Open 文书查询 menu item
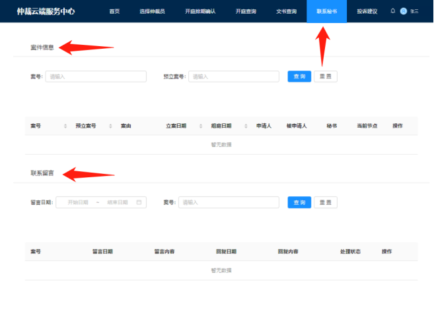The image size is (434, 336). tap(286, 11)
